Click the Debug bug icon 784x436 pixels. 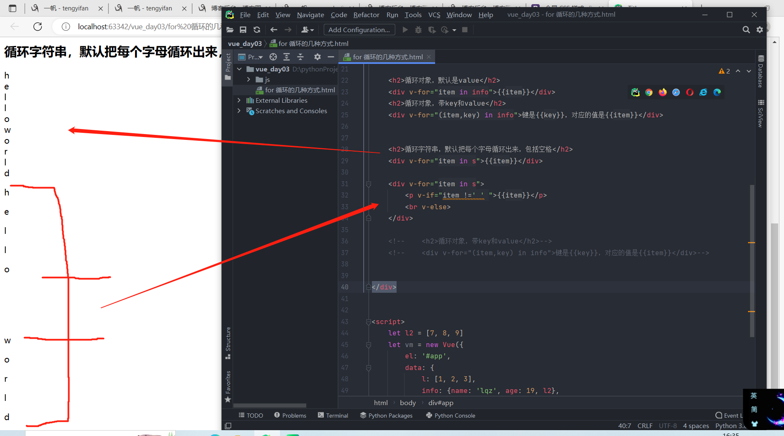(418, 30)
